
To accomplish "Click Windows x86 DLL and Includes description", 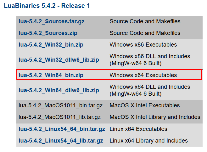I will tap(150, 60).
